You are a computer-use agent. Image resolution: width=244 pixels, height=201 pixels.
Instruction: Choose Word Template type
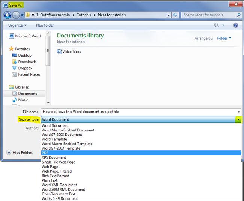point(141,139)
